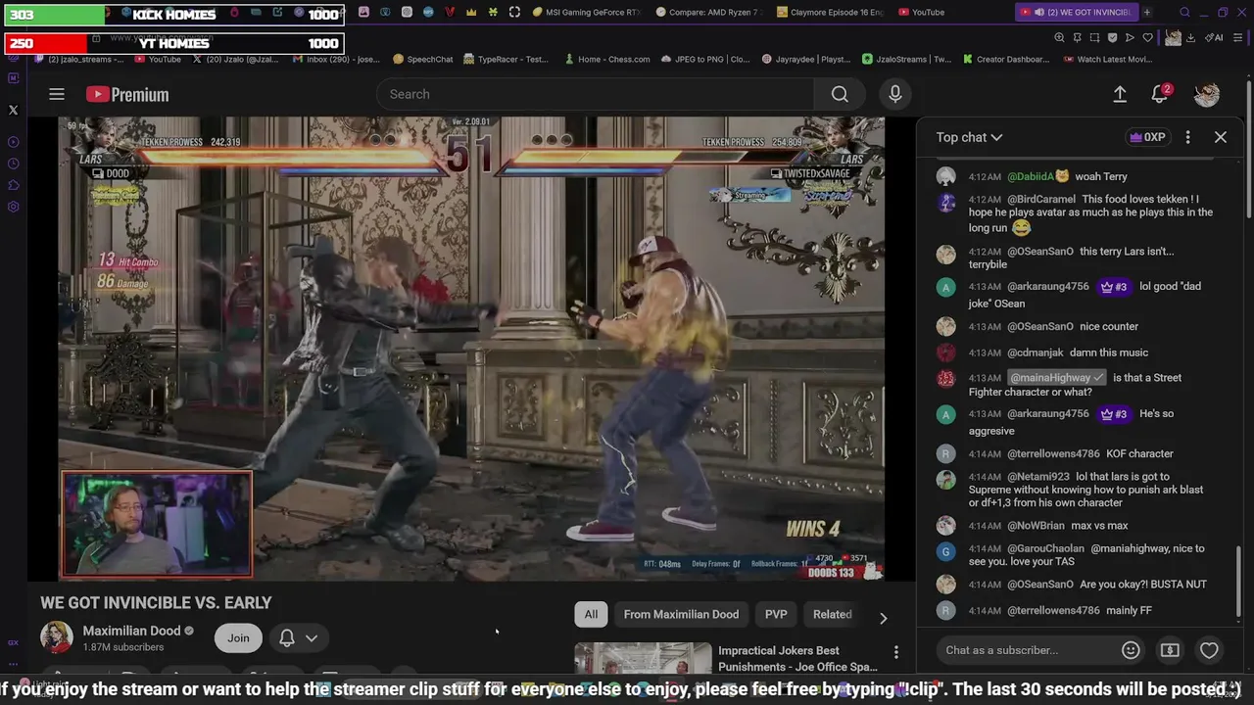The image size is (1254, 705).
Task: Click into the YouTube search field
Action: click(595, 94)
